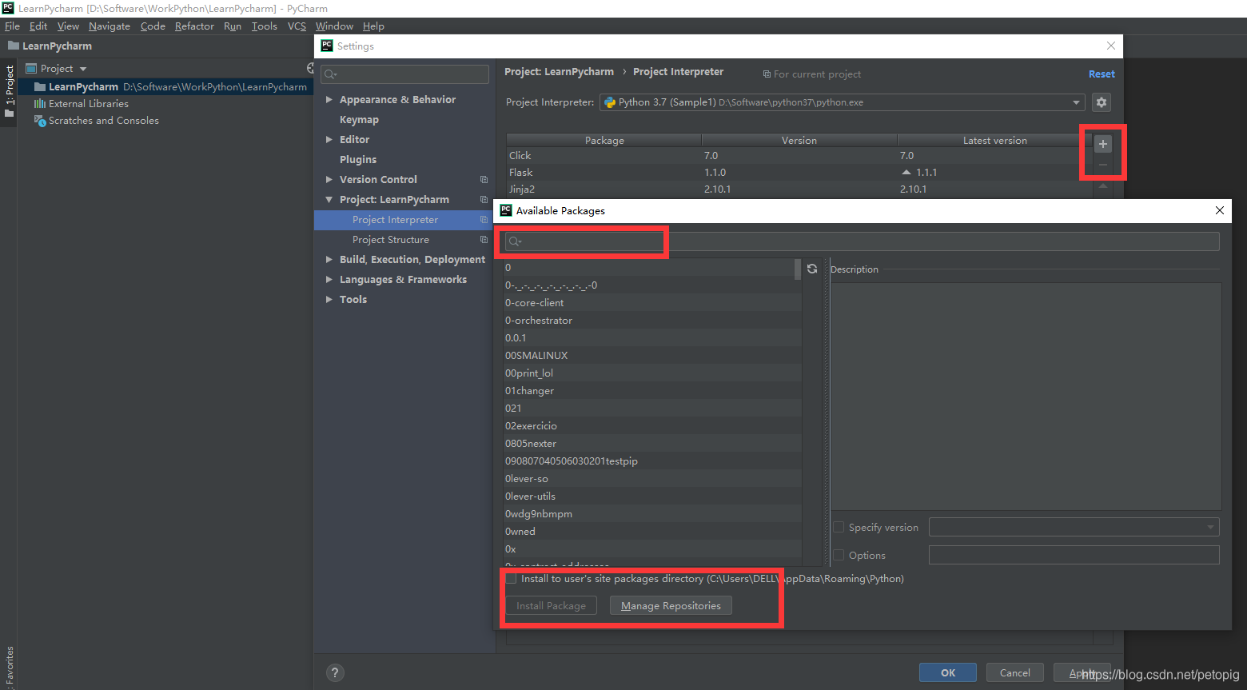Click the help question mark icon
The image size is (1247, 690).
point(336,672)
